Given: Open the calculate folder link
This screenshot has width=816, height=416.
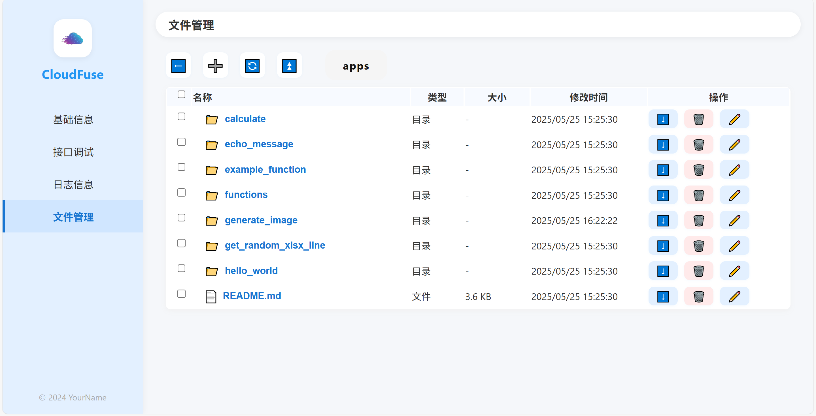Looking at the screenshot, I should (x=245, y=119).
